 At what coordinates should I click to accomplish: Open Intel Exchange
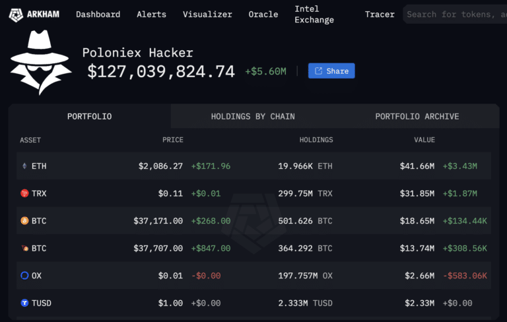point(314,15)
